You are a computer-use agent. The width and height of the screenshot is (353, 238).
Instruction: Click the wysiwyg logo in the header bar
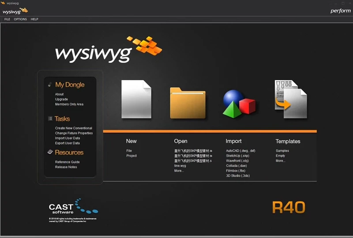point(15,11)
